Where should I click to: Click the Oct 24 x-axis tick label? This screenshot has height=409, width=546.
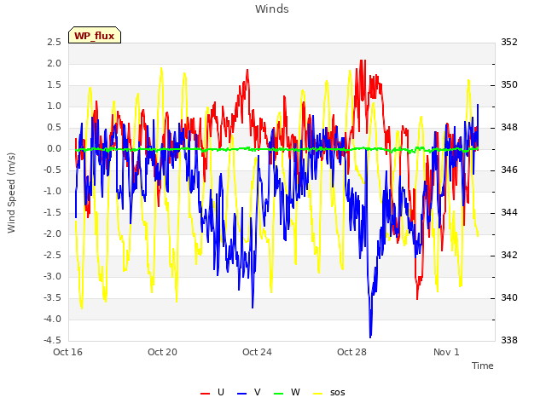pos(257,352)
